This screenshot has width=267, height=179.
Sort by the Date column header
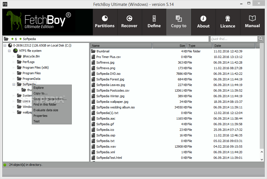pos(234,46)
